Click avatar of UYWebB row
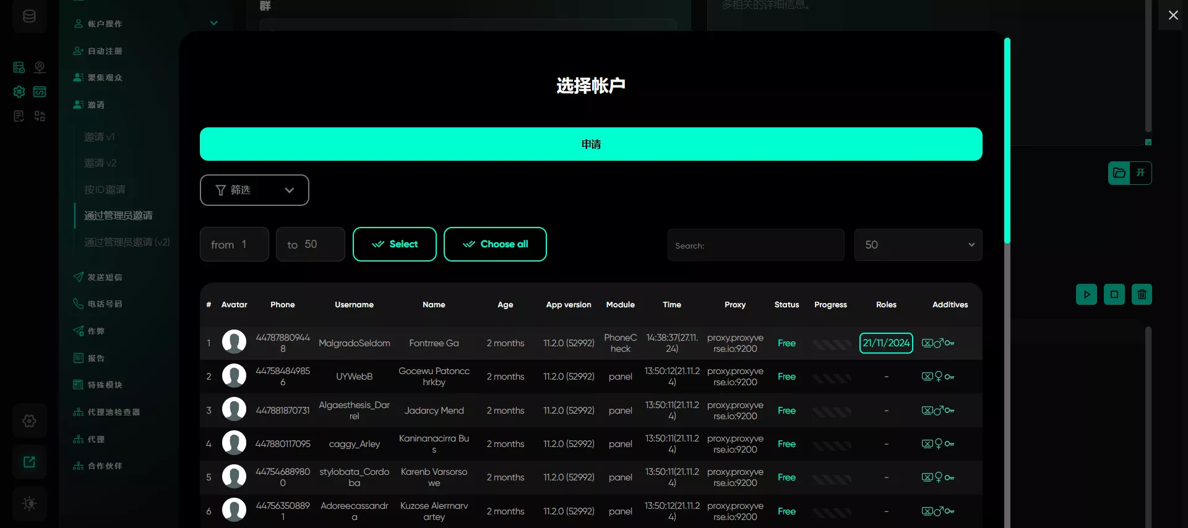The image size is (1188, 528). [234, 375]
